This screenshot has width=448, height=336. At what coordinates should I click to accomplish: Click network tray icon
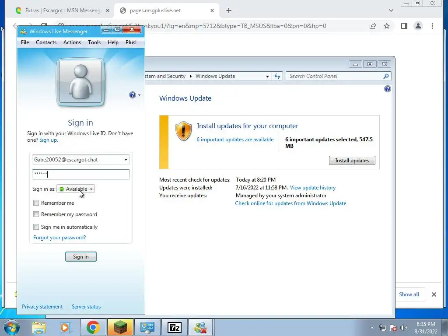click(382, 328)
